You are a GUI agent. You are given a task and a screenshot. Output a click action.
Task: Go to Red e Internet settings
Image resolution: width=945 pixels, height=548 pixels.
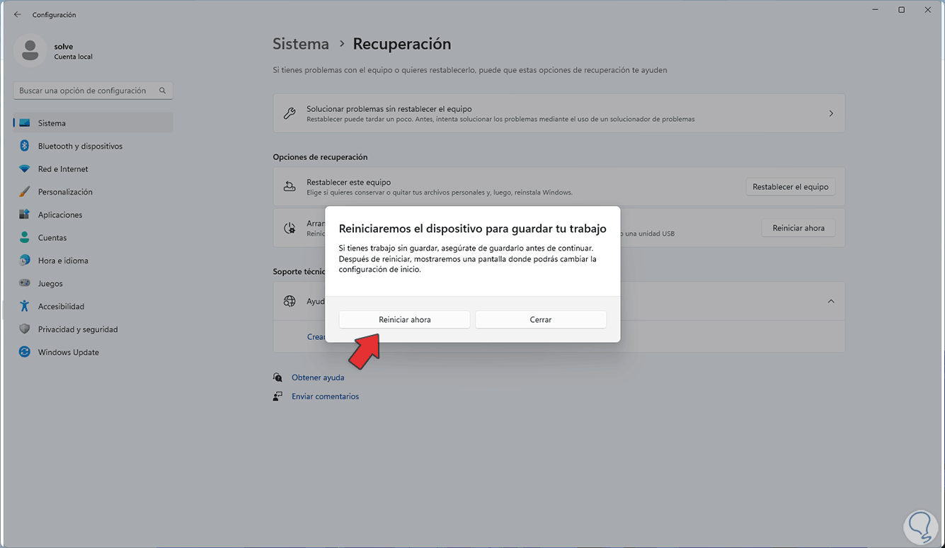(x=93, y=169)
